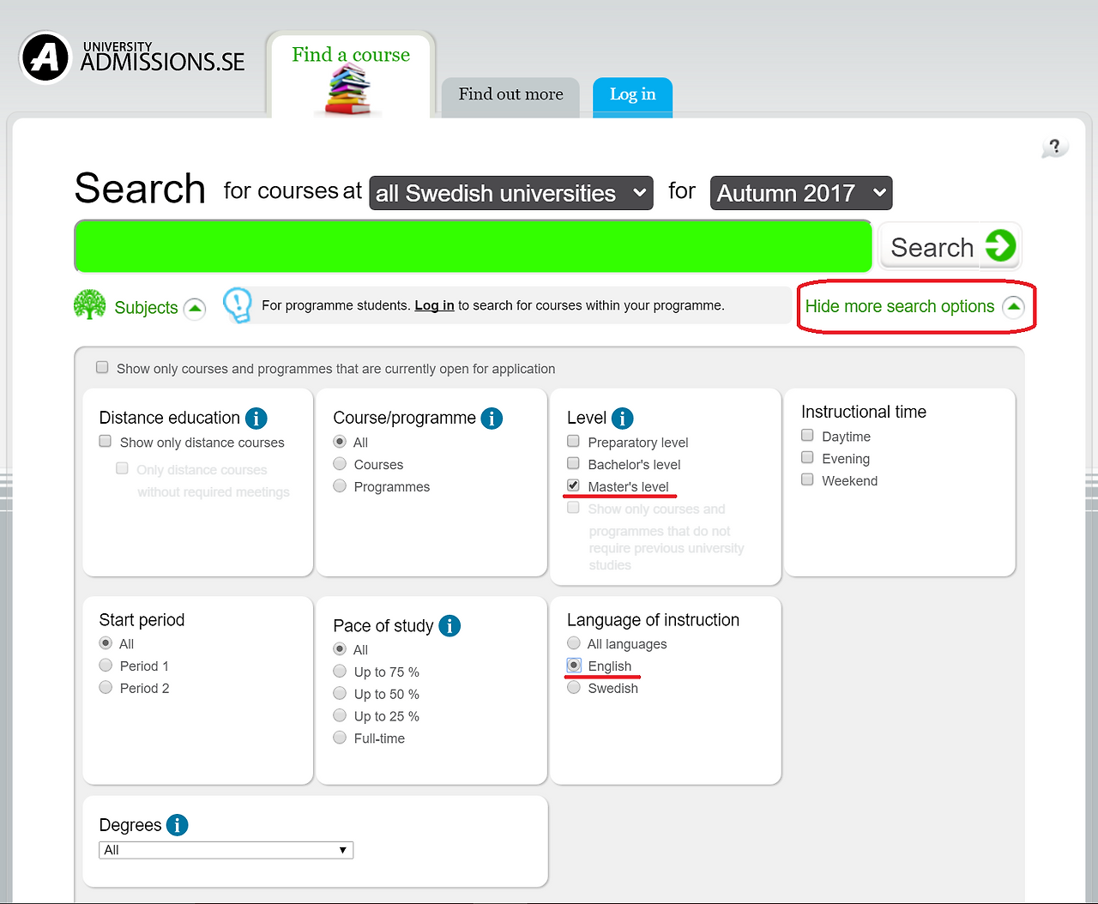Open the help question mark icon

[1055, 148]
